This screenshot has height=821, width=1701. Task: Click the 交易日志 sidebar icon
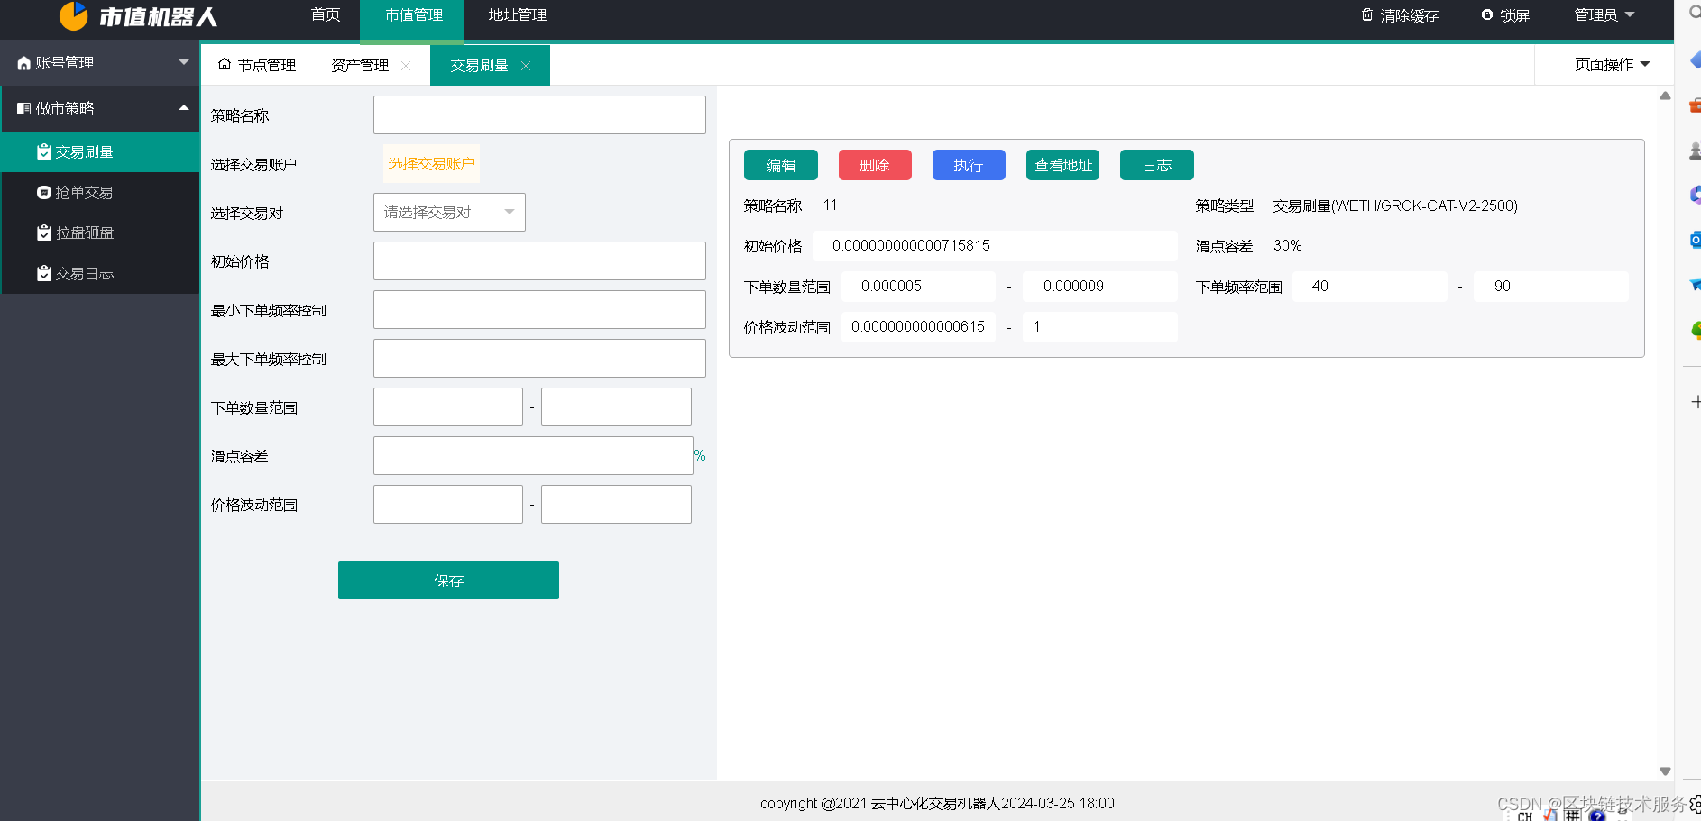[x=43, y=273]
